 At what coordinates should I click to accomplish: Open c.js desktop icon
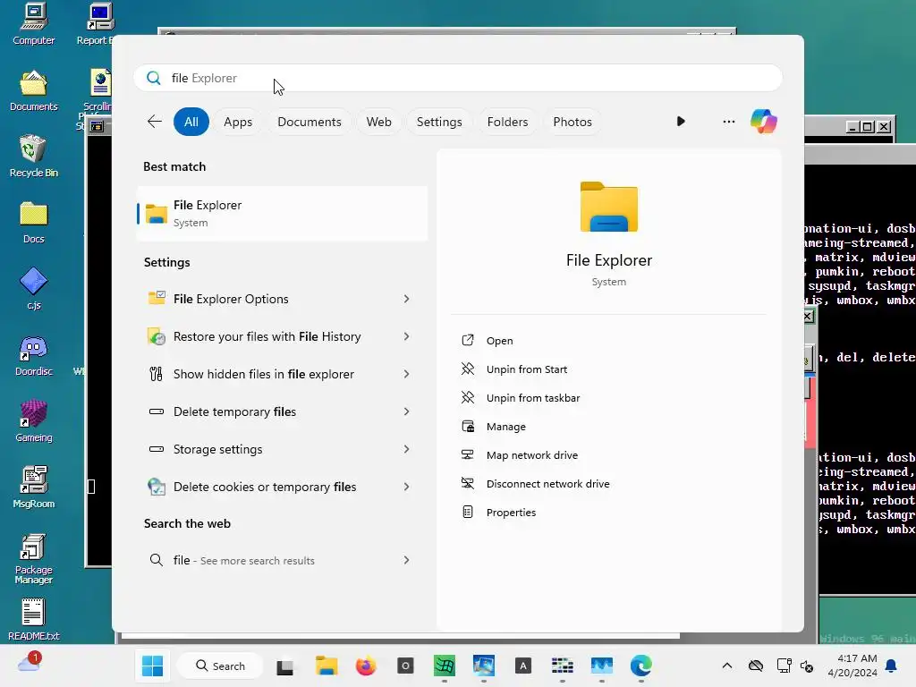pyautogui.click(x=34, y=289)
